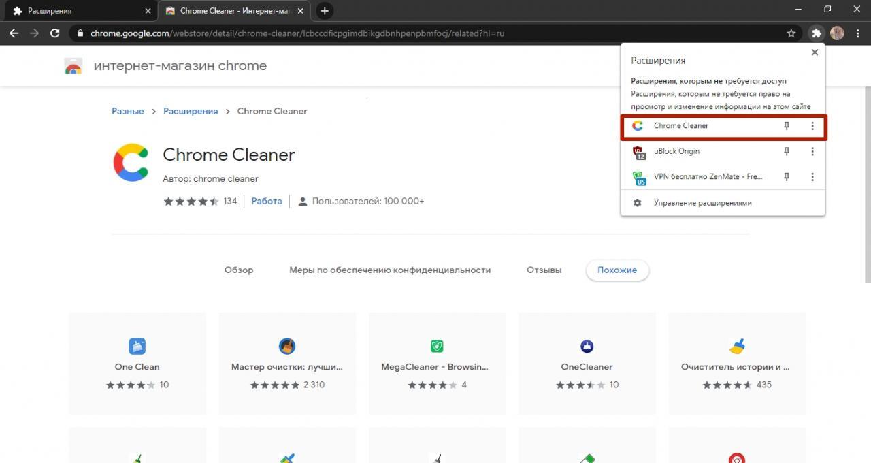Click the Chrome Web Store logo
Viewport: 871px width, 463px height.
tap(73, 66)
